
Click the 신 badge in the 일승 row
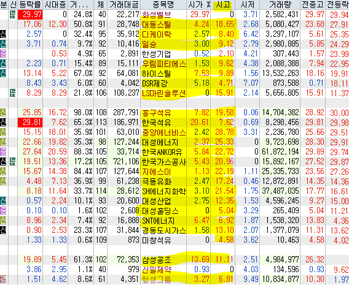point(3,44)
